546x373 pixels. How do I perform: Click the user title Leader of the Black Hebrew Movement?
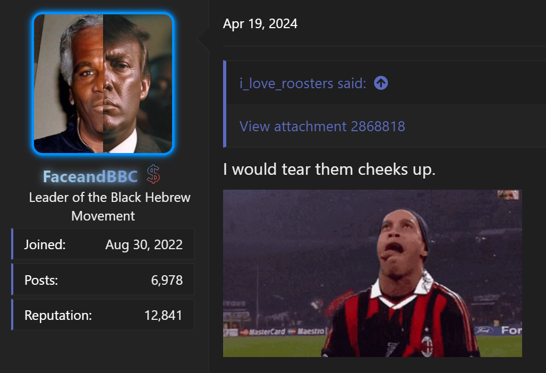tap(109, 206)
